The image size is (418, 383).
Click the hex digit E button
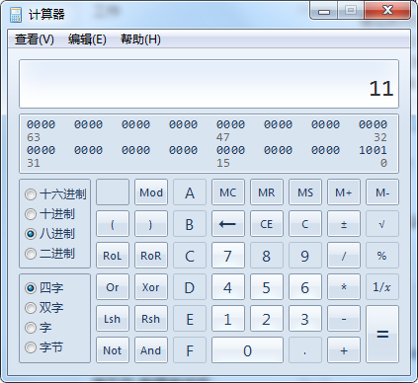coord(190,319)
